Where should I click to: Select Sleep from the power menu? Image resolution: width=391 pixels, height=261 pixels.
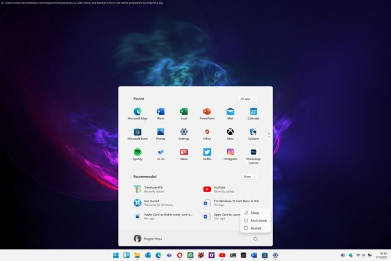[255, 213]
